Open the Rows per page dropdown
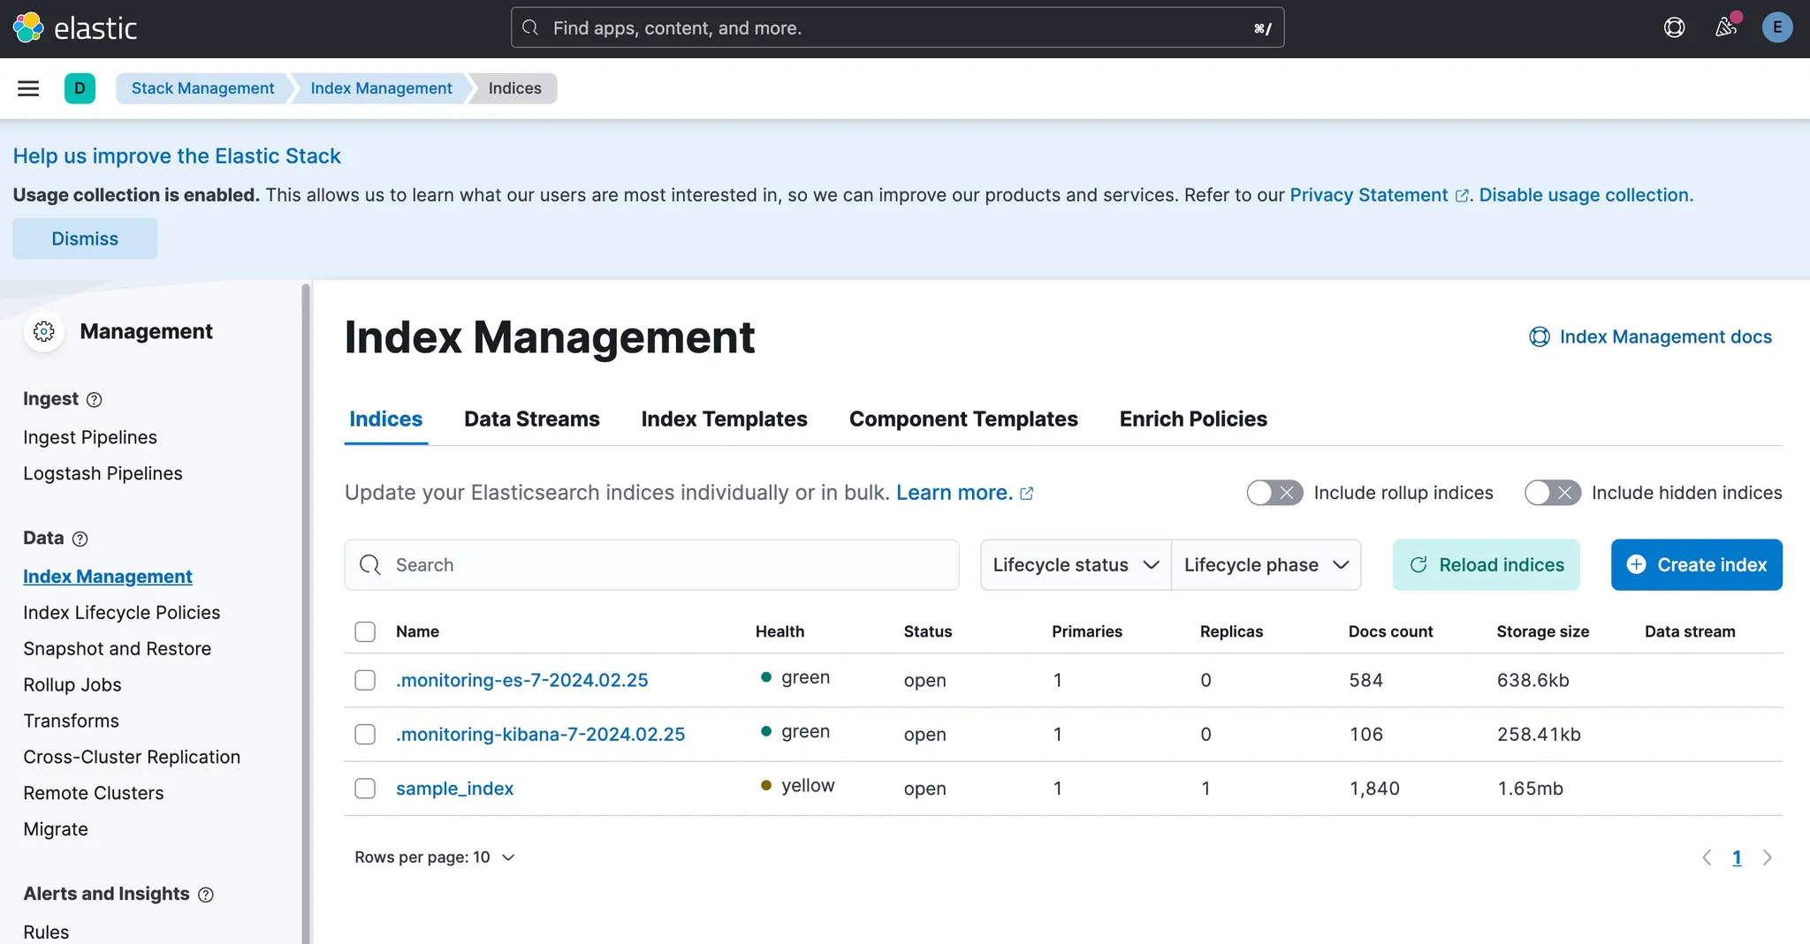 pos(434,857)
